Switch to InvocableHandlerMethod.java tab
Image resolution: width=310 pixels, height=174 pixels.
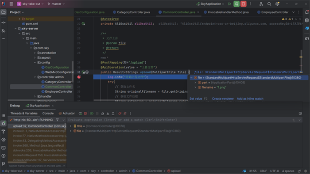coord(226,12)
